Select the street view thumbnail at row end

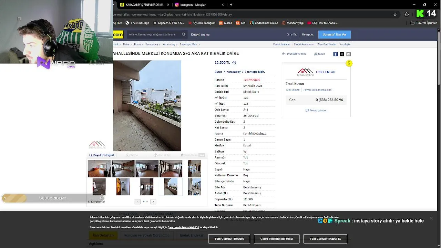195,187
